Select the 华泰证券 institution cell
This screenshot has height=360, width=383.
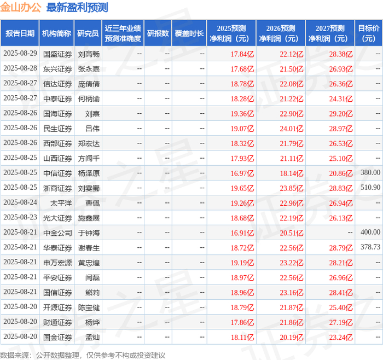point(57,248)
